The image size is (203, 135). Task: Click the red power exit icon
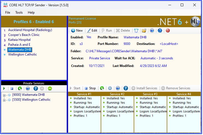(x=168, y=30)
